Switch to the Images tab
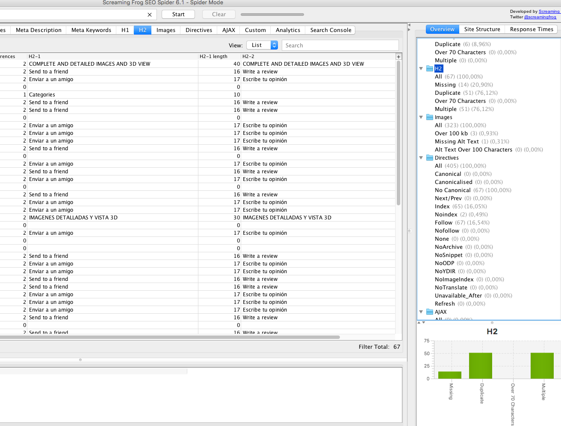The image size is (561, 426). [166, 30]
